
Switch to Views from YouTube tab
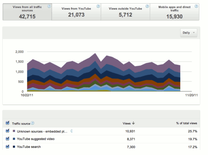[76, 13]
